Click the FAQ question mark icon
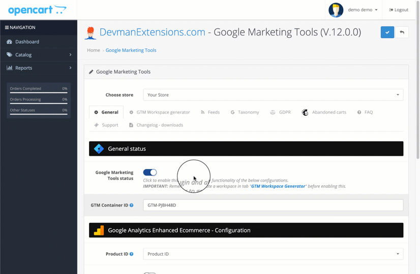The width and height of the screenshot is (420, 274). coord(359,112)
